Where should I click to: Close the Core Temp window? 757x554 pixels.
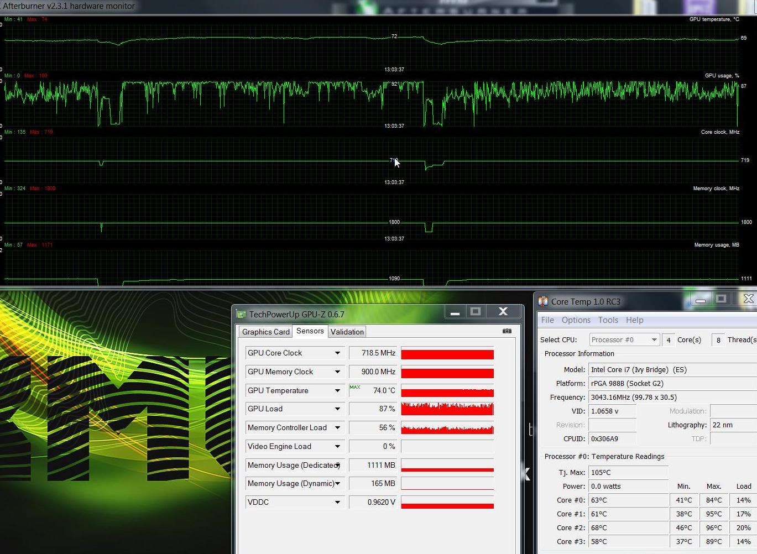click(748, 300)
